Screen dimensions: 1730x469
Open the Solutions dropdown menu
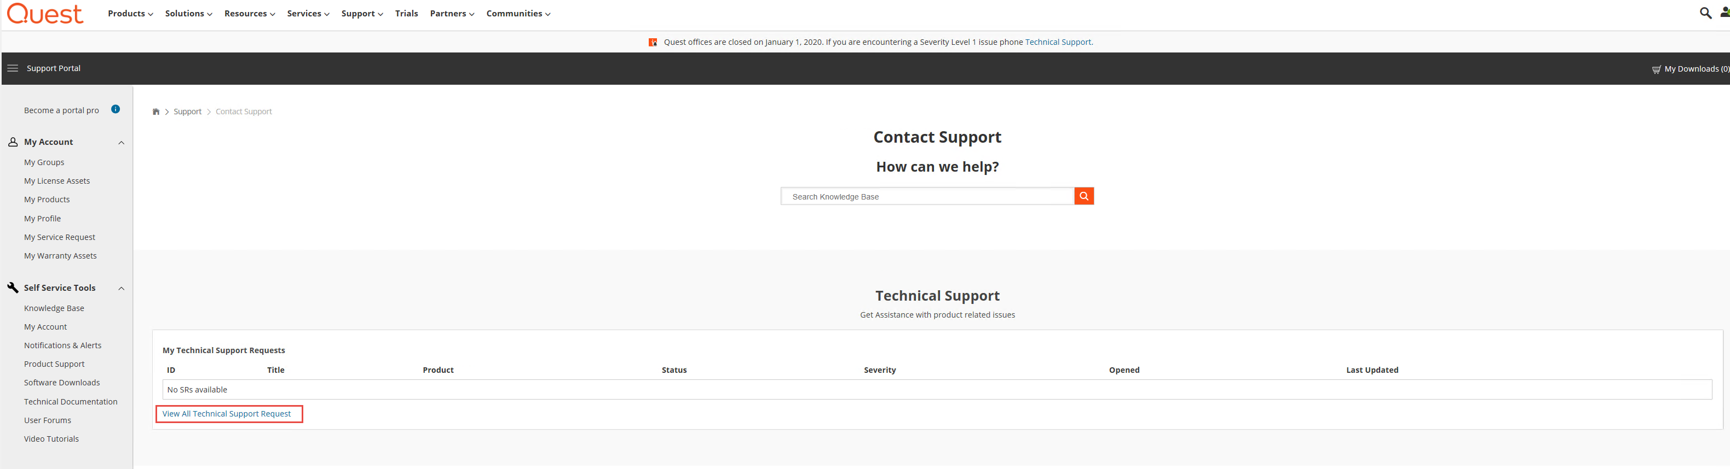click(189, 14)
